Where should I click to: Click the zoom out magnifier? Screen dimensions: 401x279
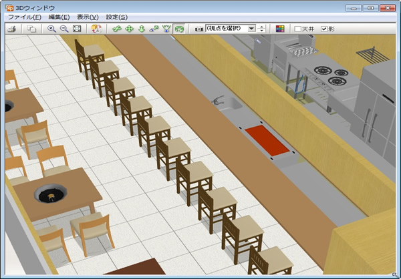click(x=64, y=29)
